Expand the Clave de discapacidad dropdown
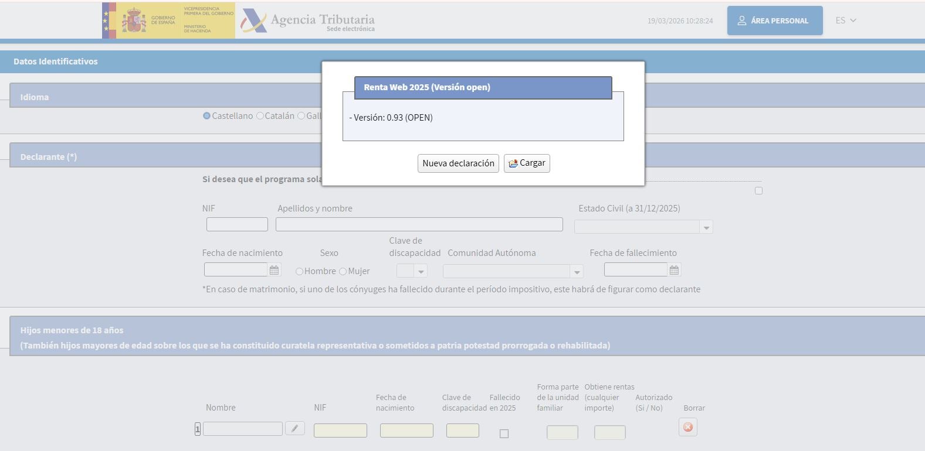The height and width of the screenshot is (451, 925). [x=421, y=271]
